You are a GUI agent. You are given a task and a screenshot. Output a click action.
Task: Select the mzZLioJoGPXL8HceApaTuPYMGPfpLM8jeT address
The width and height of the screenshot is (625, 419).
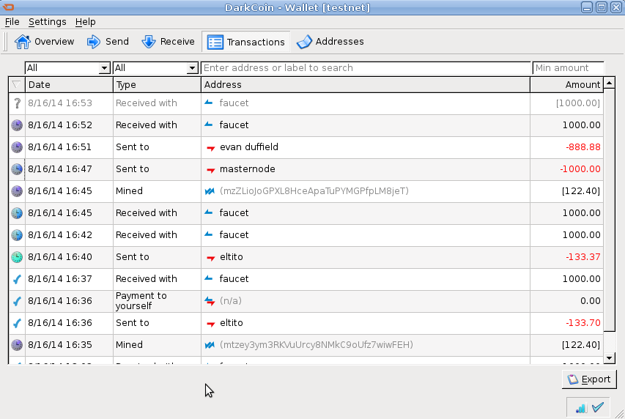point(314,191)
